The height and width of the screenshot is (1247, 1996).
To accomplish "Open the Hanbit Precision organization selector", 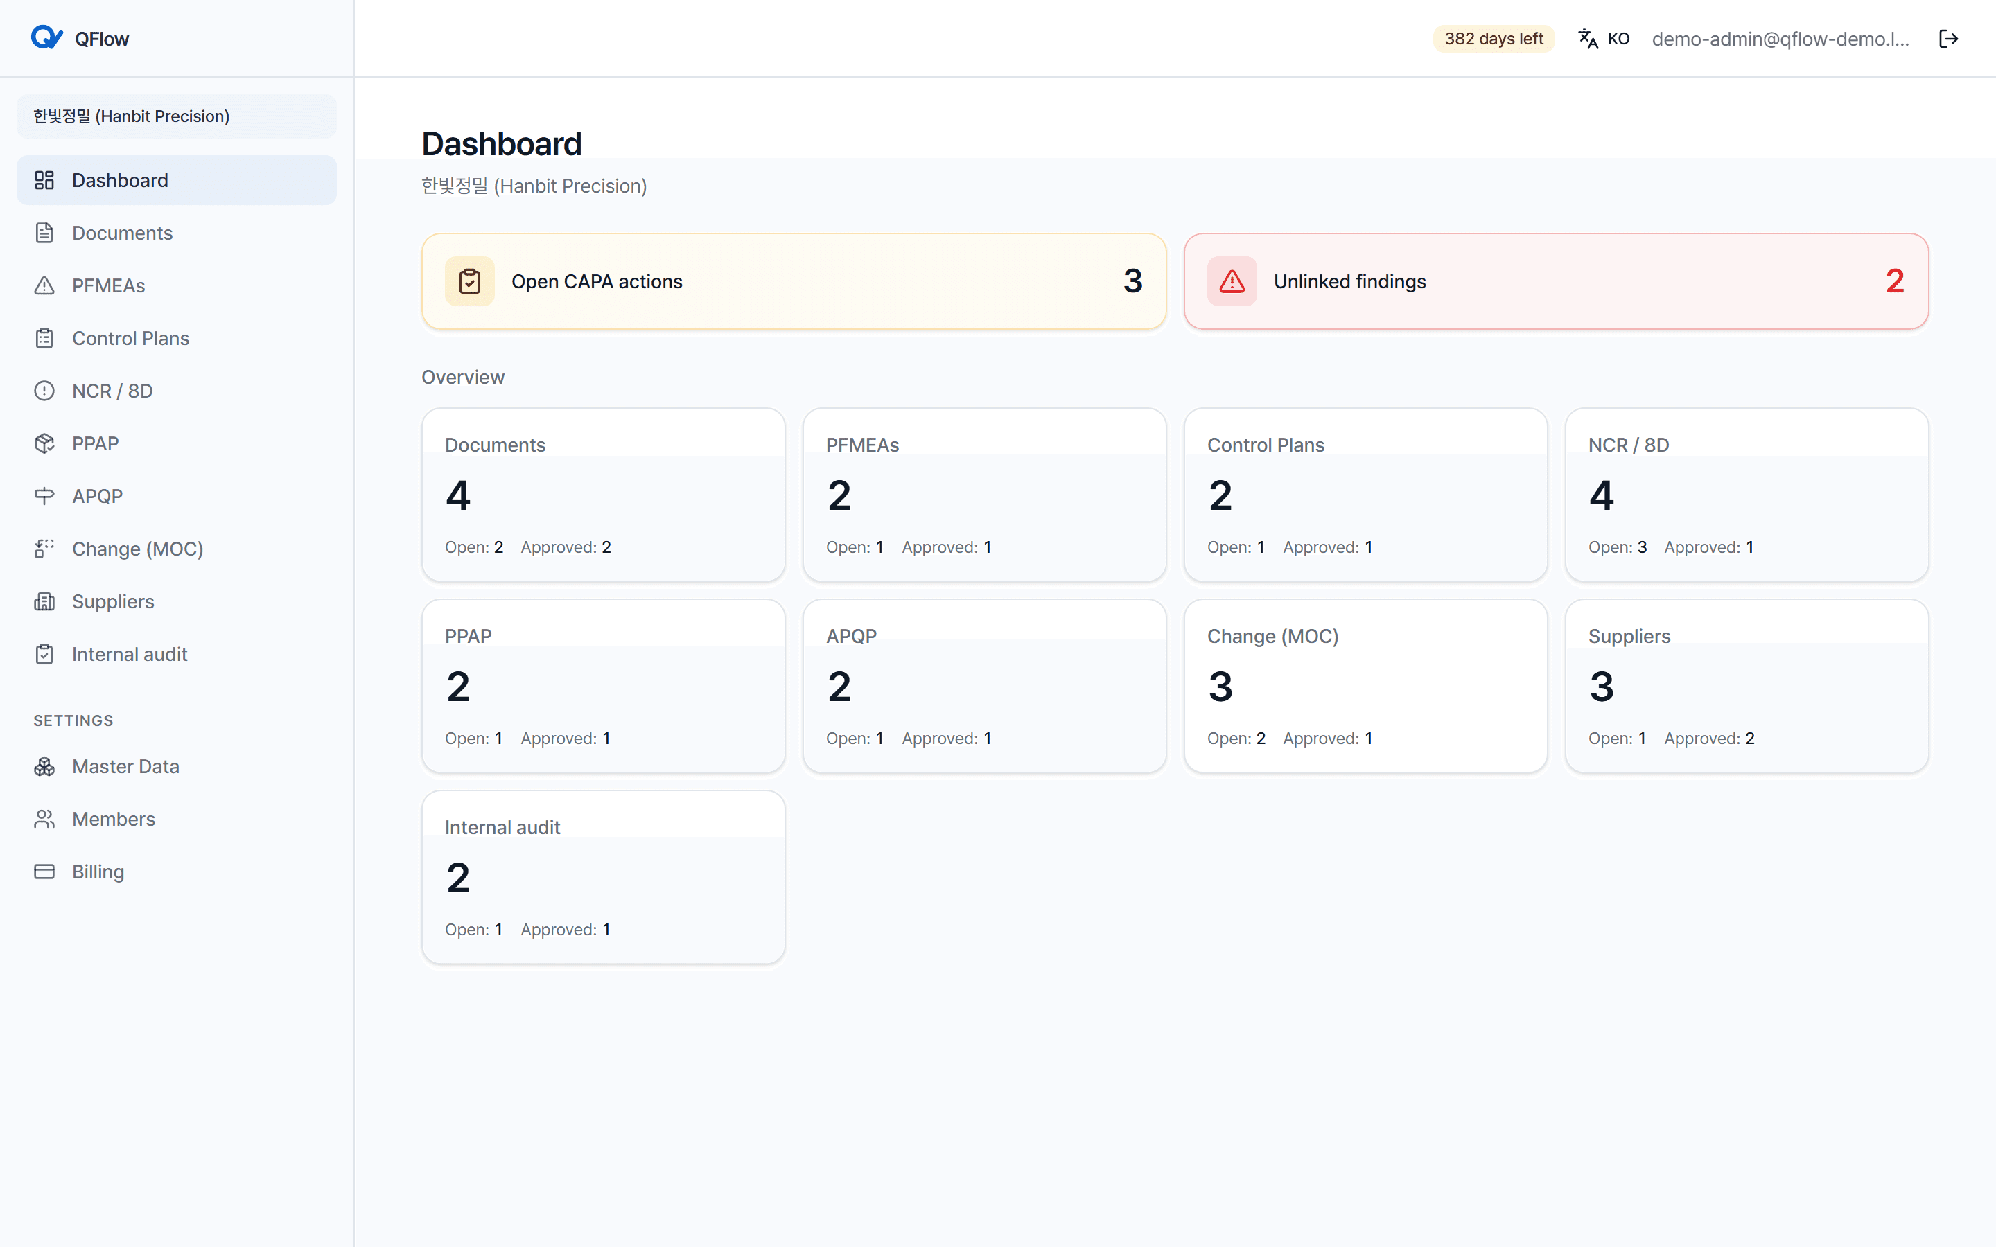I will click(x=177, y=116).
